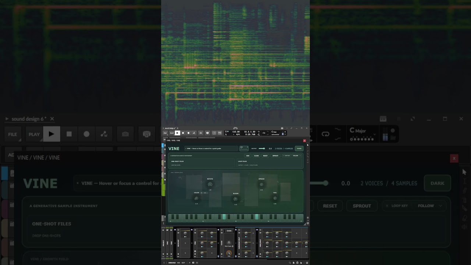Open the COLOR mode dropdown in Vine
This screenshot has width=471, height=265.
click(x=203, y=192)
